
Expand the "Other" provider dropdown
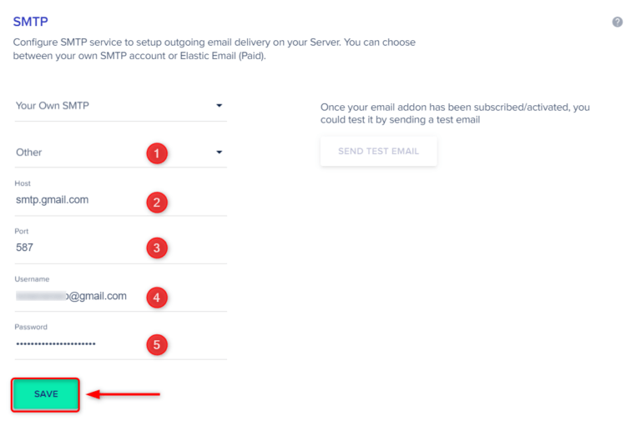click(75, 153)
